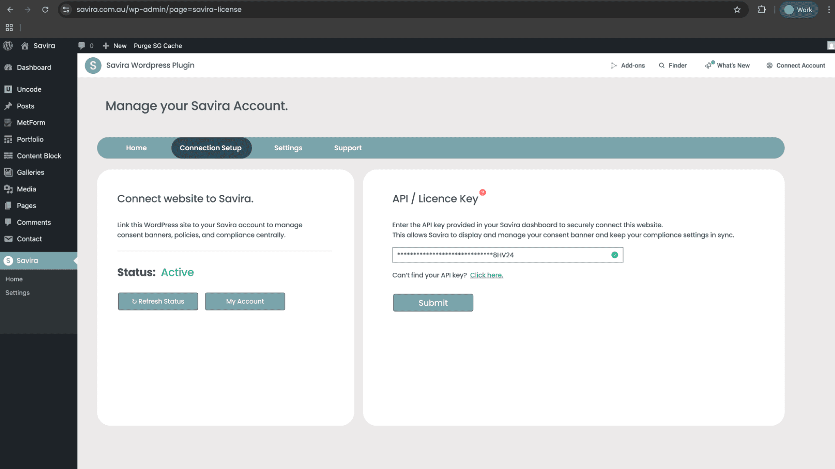
Task: Click the Galleries icon in the sidebar
Action: point(8,172)
